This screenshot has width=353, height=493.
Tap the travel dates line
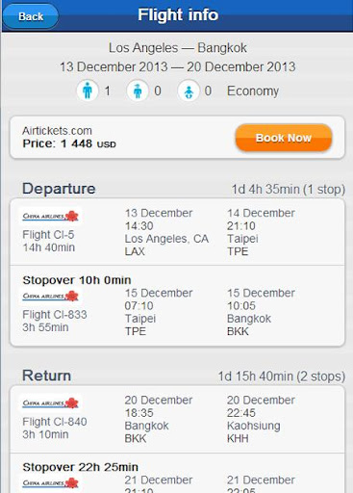coord(178,66)
